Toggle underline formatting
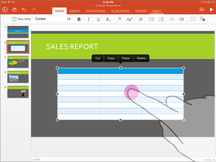216x162 pixels. click(x=98, y=19)
